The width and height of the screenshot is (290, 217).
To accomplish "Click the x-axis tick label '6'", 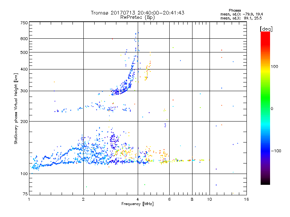I will pyautogui.click(x=169, y=199).
